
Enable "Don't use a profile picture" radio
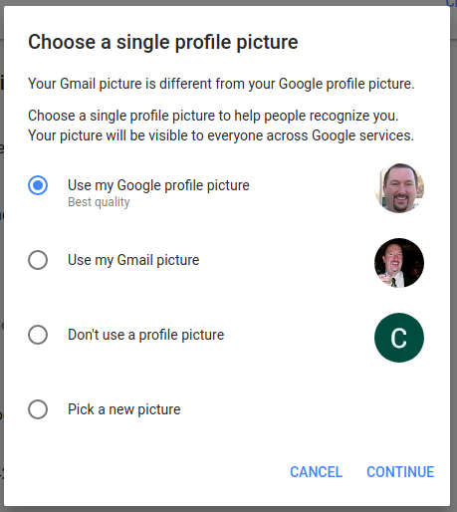tap(38, 335)
